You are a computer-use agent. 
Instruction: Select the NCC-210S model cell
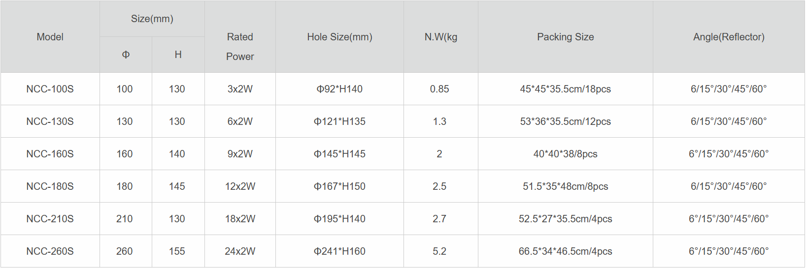click(50, 219)
